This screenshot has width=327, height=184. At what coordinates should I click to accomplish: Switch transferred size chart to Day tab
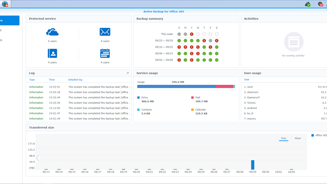(x=283, y=138)
